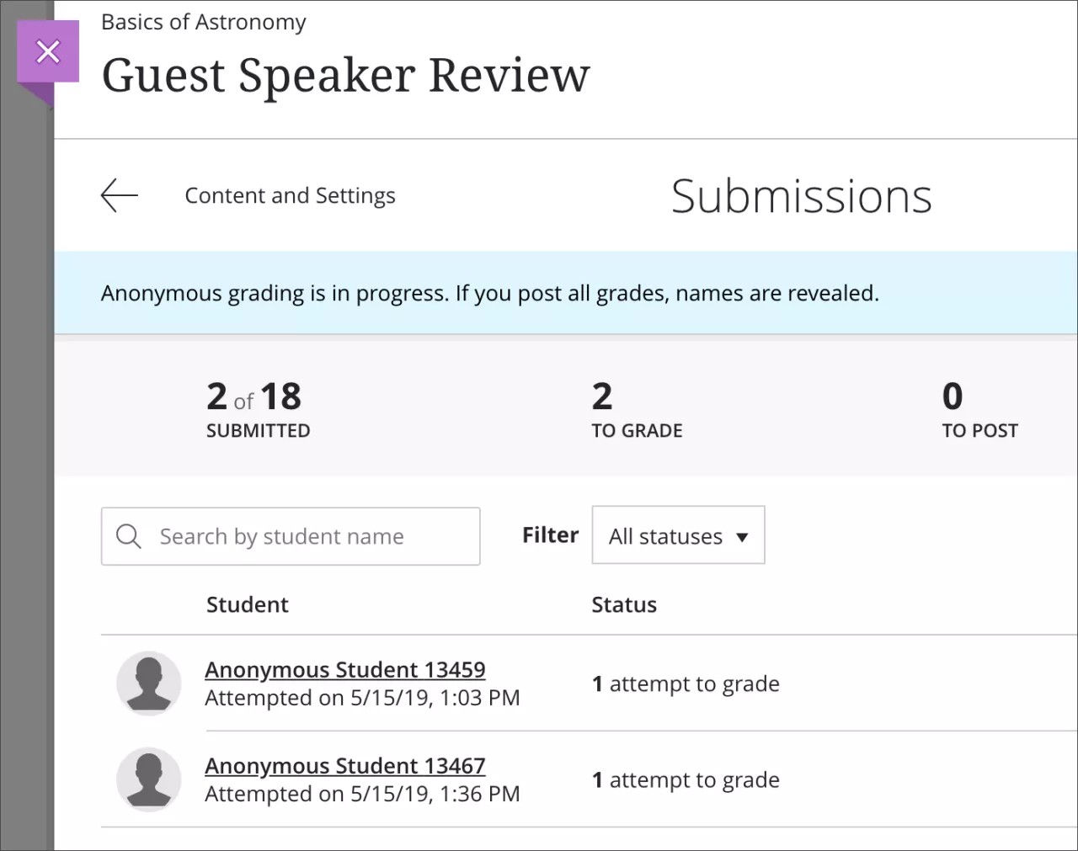This screenshot has height=851, width=1078.
Task: Click the Basics of Astronomy course title
Action: (x=204, y=22)
